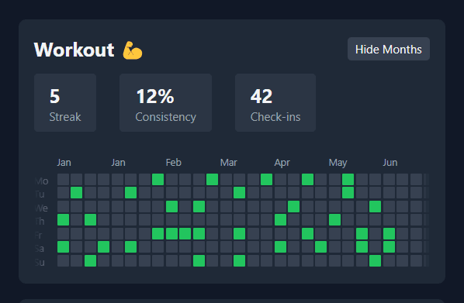This screenshot has width=464, height=303.
Task: Toggle the green Friday cell under Feb
Action: click(x=172, y=234)
